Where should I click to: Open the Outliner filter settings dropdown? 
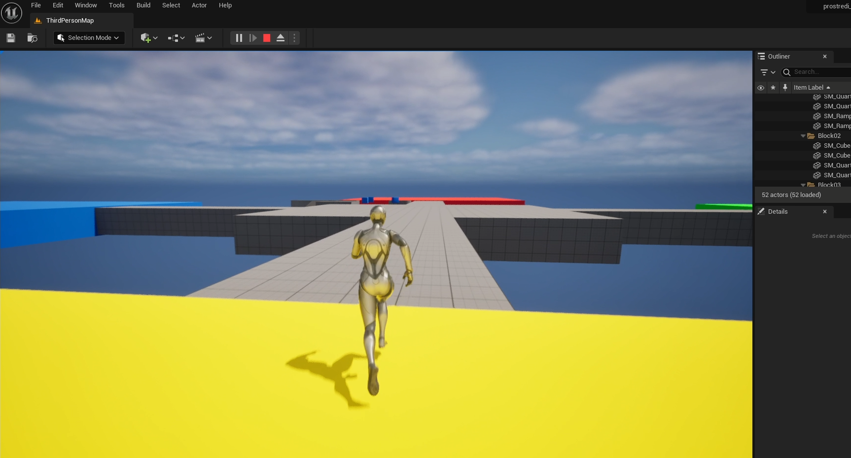[x=768, y=72]
